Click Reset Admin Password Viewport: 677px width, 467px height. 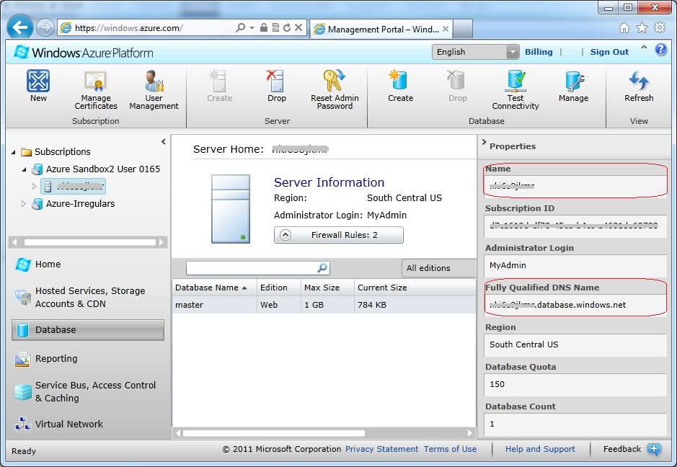(x=335, y=90)
